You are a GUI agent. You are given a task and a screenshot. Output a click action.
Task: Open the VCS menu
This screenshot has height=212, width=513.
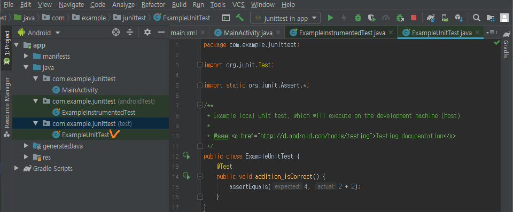pos(238,5)
